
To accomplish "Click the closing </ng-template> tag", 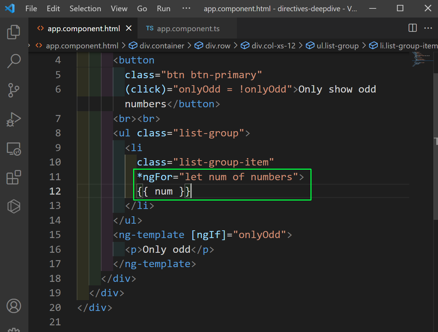I will click(x=155, y=264).
